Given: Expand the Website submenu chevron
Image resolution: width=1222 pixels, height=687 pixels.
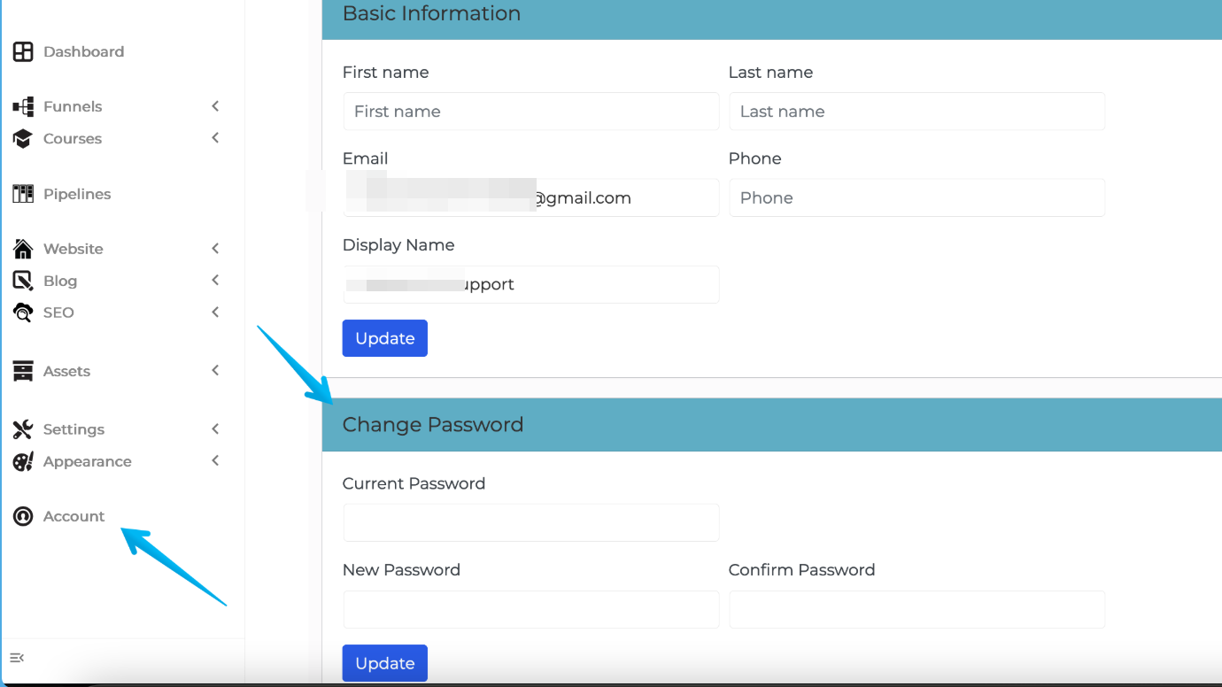Looking at the screenshot, I should [215, 248].
